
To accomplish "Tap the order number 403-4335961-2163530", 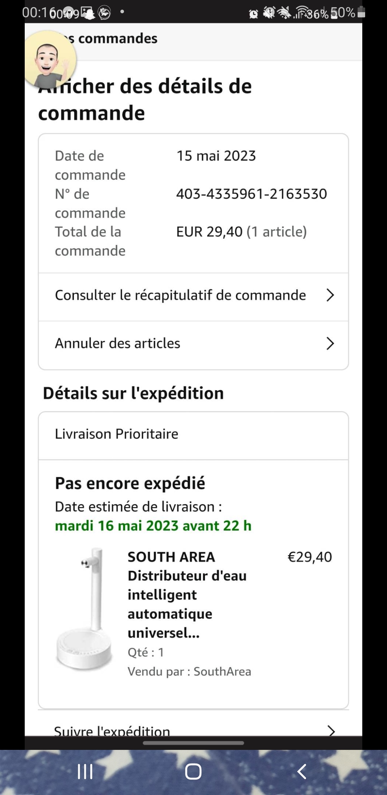I will pos(252,194).
